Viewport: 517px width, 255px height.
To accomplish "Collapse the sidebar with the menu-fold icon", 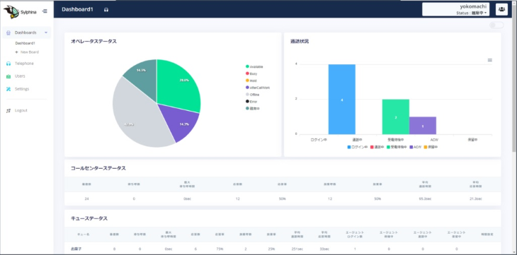I will (x=45, y=11).
